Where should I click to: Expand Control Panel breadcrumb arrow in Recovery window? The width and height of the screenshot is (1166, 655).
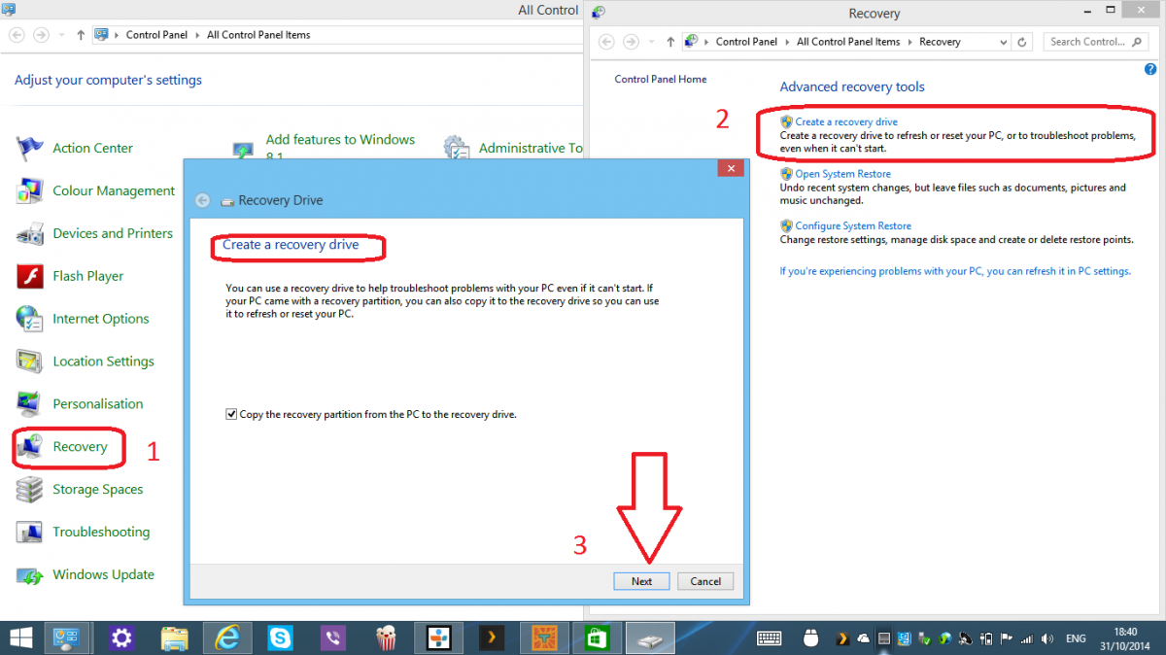pyautogui.click(x=786, y=42)
